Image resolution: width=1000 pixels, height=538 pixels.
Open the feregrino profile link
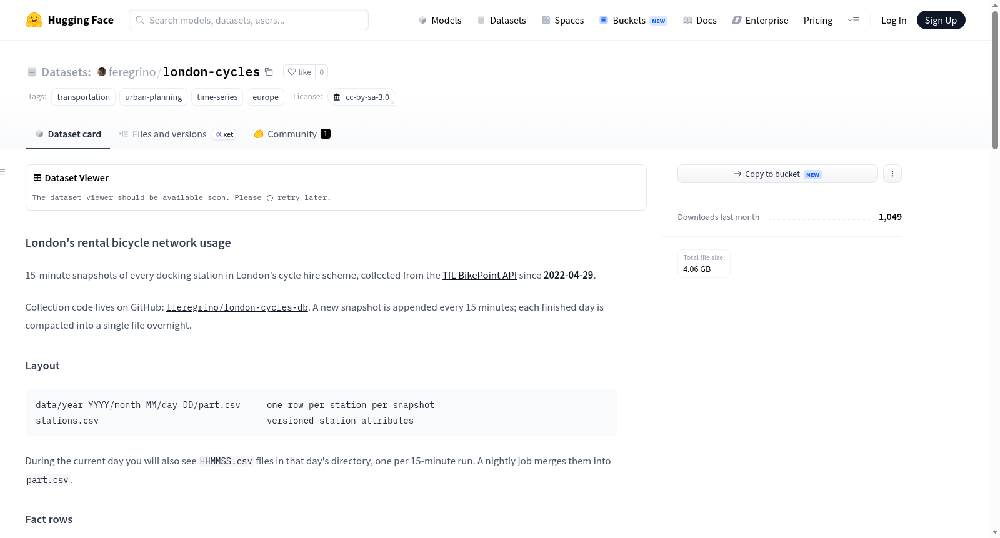point(132,72)
